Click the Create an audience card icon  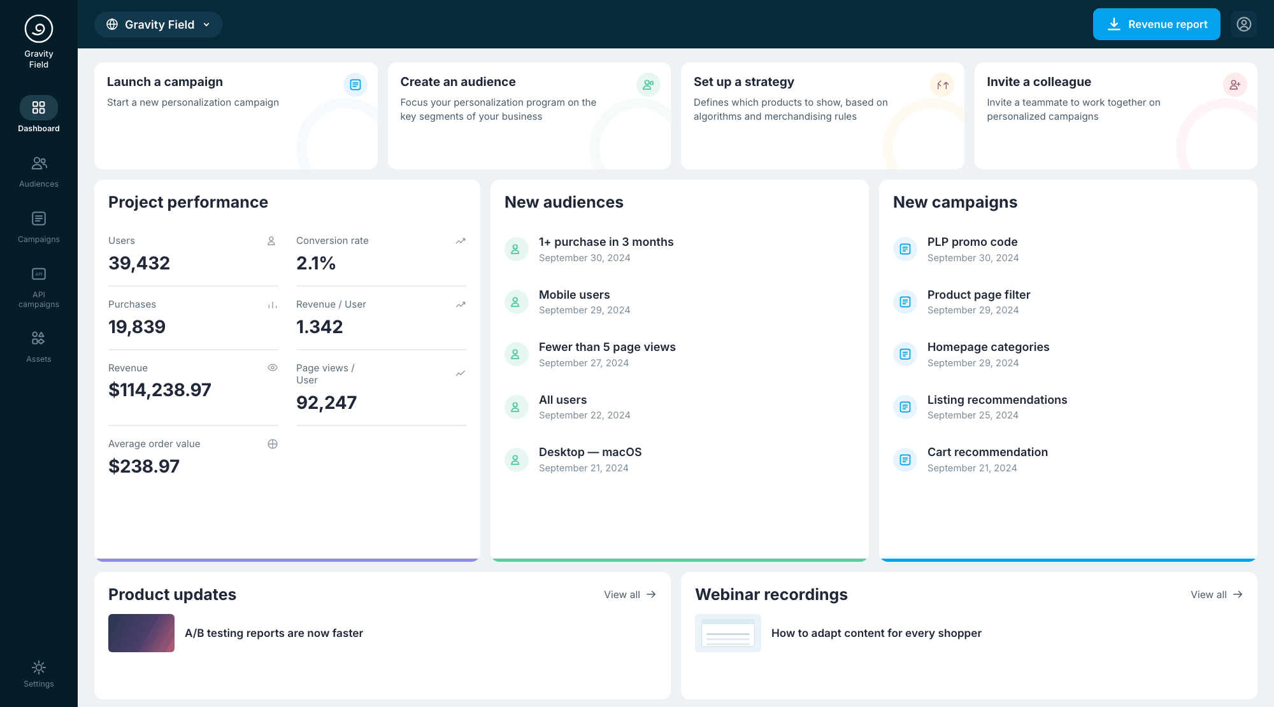[648, 85]
